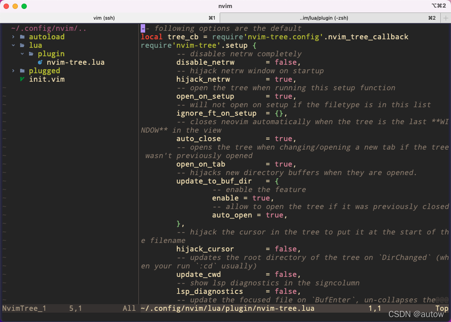Click the plugged folder icon
The width and height of the screenshot is (451, 322).
pos(22,71)
